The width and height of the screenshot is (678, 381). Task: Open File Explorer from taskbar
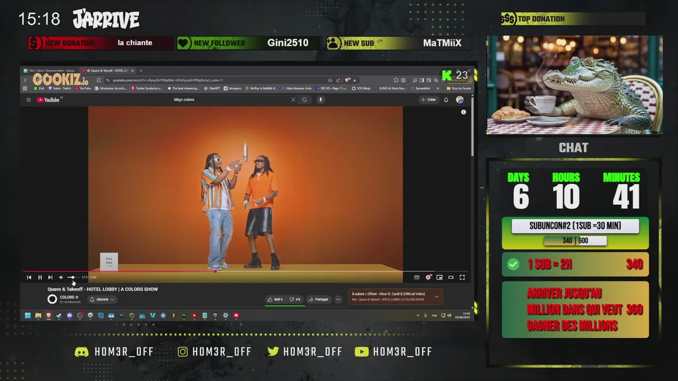pyautogui.click(x=38, y=315)
